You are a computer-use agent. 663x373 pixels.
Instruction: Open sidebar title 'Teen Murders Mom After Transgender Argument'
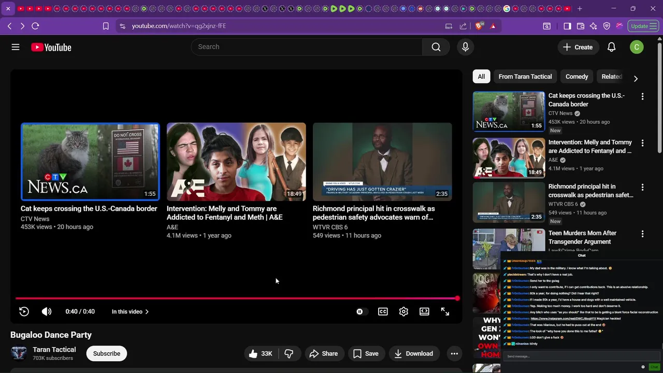(x=582, y=237)
